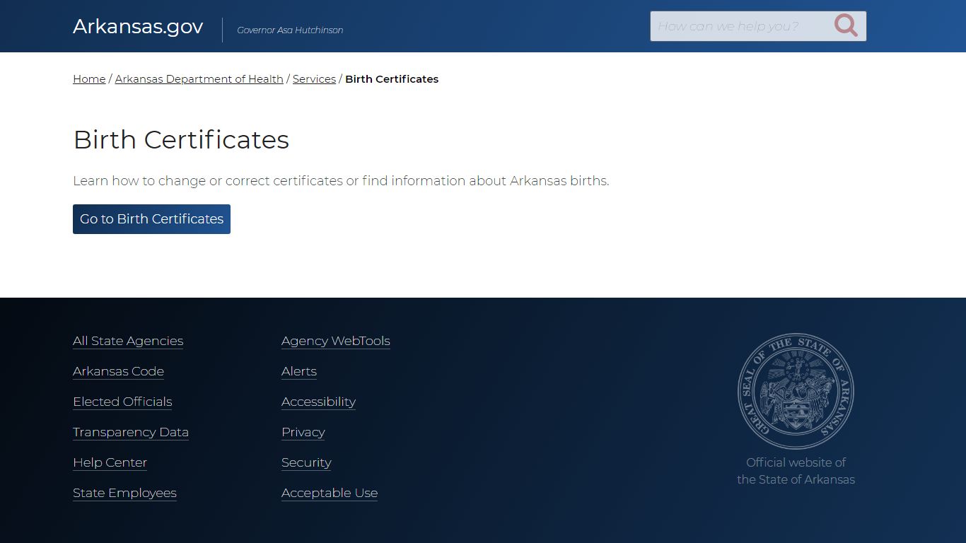
Task: View the Elected Officials page
Action: click(122, 402)
